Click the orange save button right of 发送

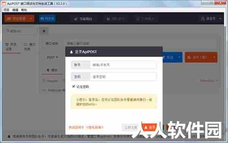coord(198,58)
